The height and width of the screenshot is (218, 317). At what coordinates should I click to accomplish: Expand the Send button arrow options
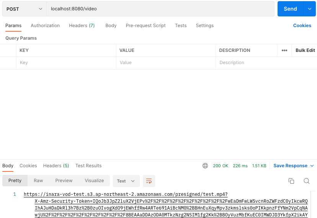click(309, 9)
